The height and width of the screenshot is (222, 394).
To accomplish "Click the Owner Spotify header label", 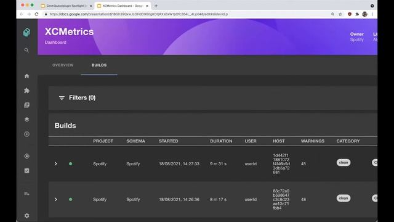I will click(357, 37).
